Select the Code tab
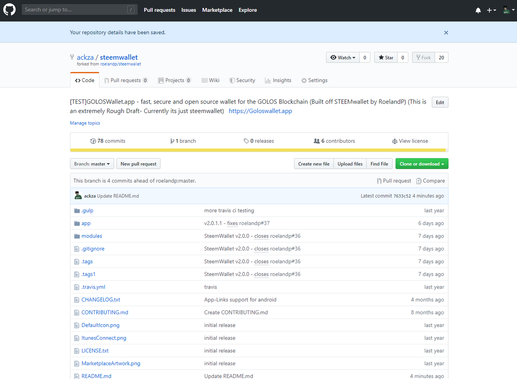Image resolution: width=517 pixels, height=379 pixels. (85, 80)
